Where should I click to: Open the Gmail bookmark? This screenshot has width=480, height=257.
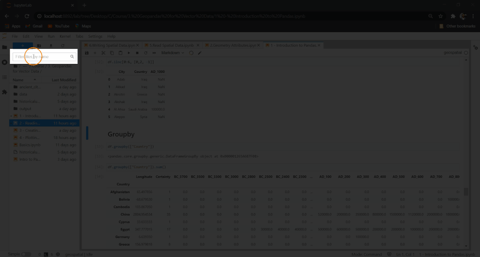pyautogui.click(x=34, y=26)
